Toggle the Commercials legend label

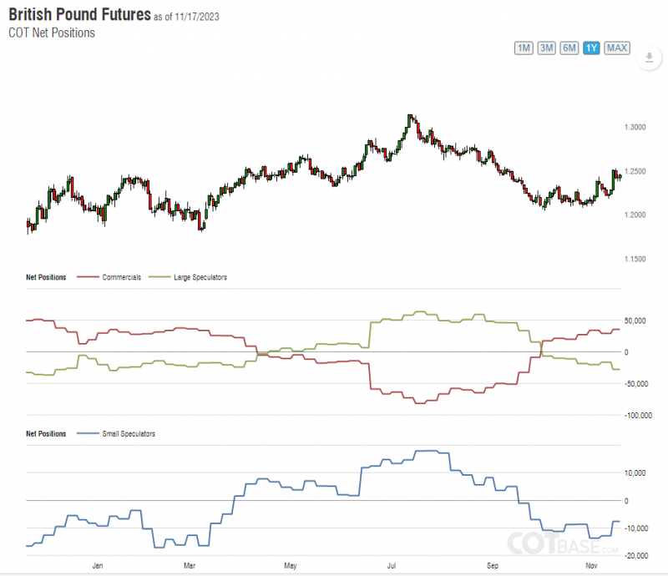122,276
